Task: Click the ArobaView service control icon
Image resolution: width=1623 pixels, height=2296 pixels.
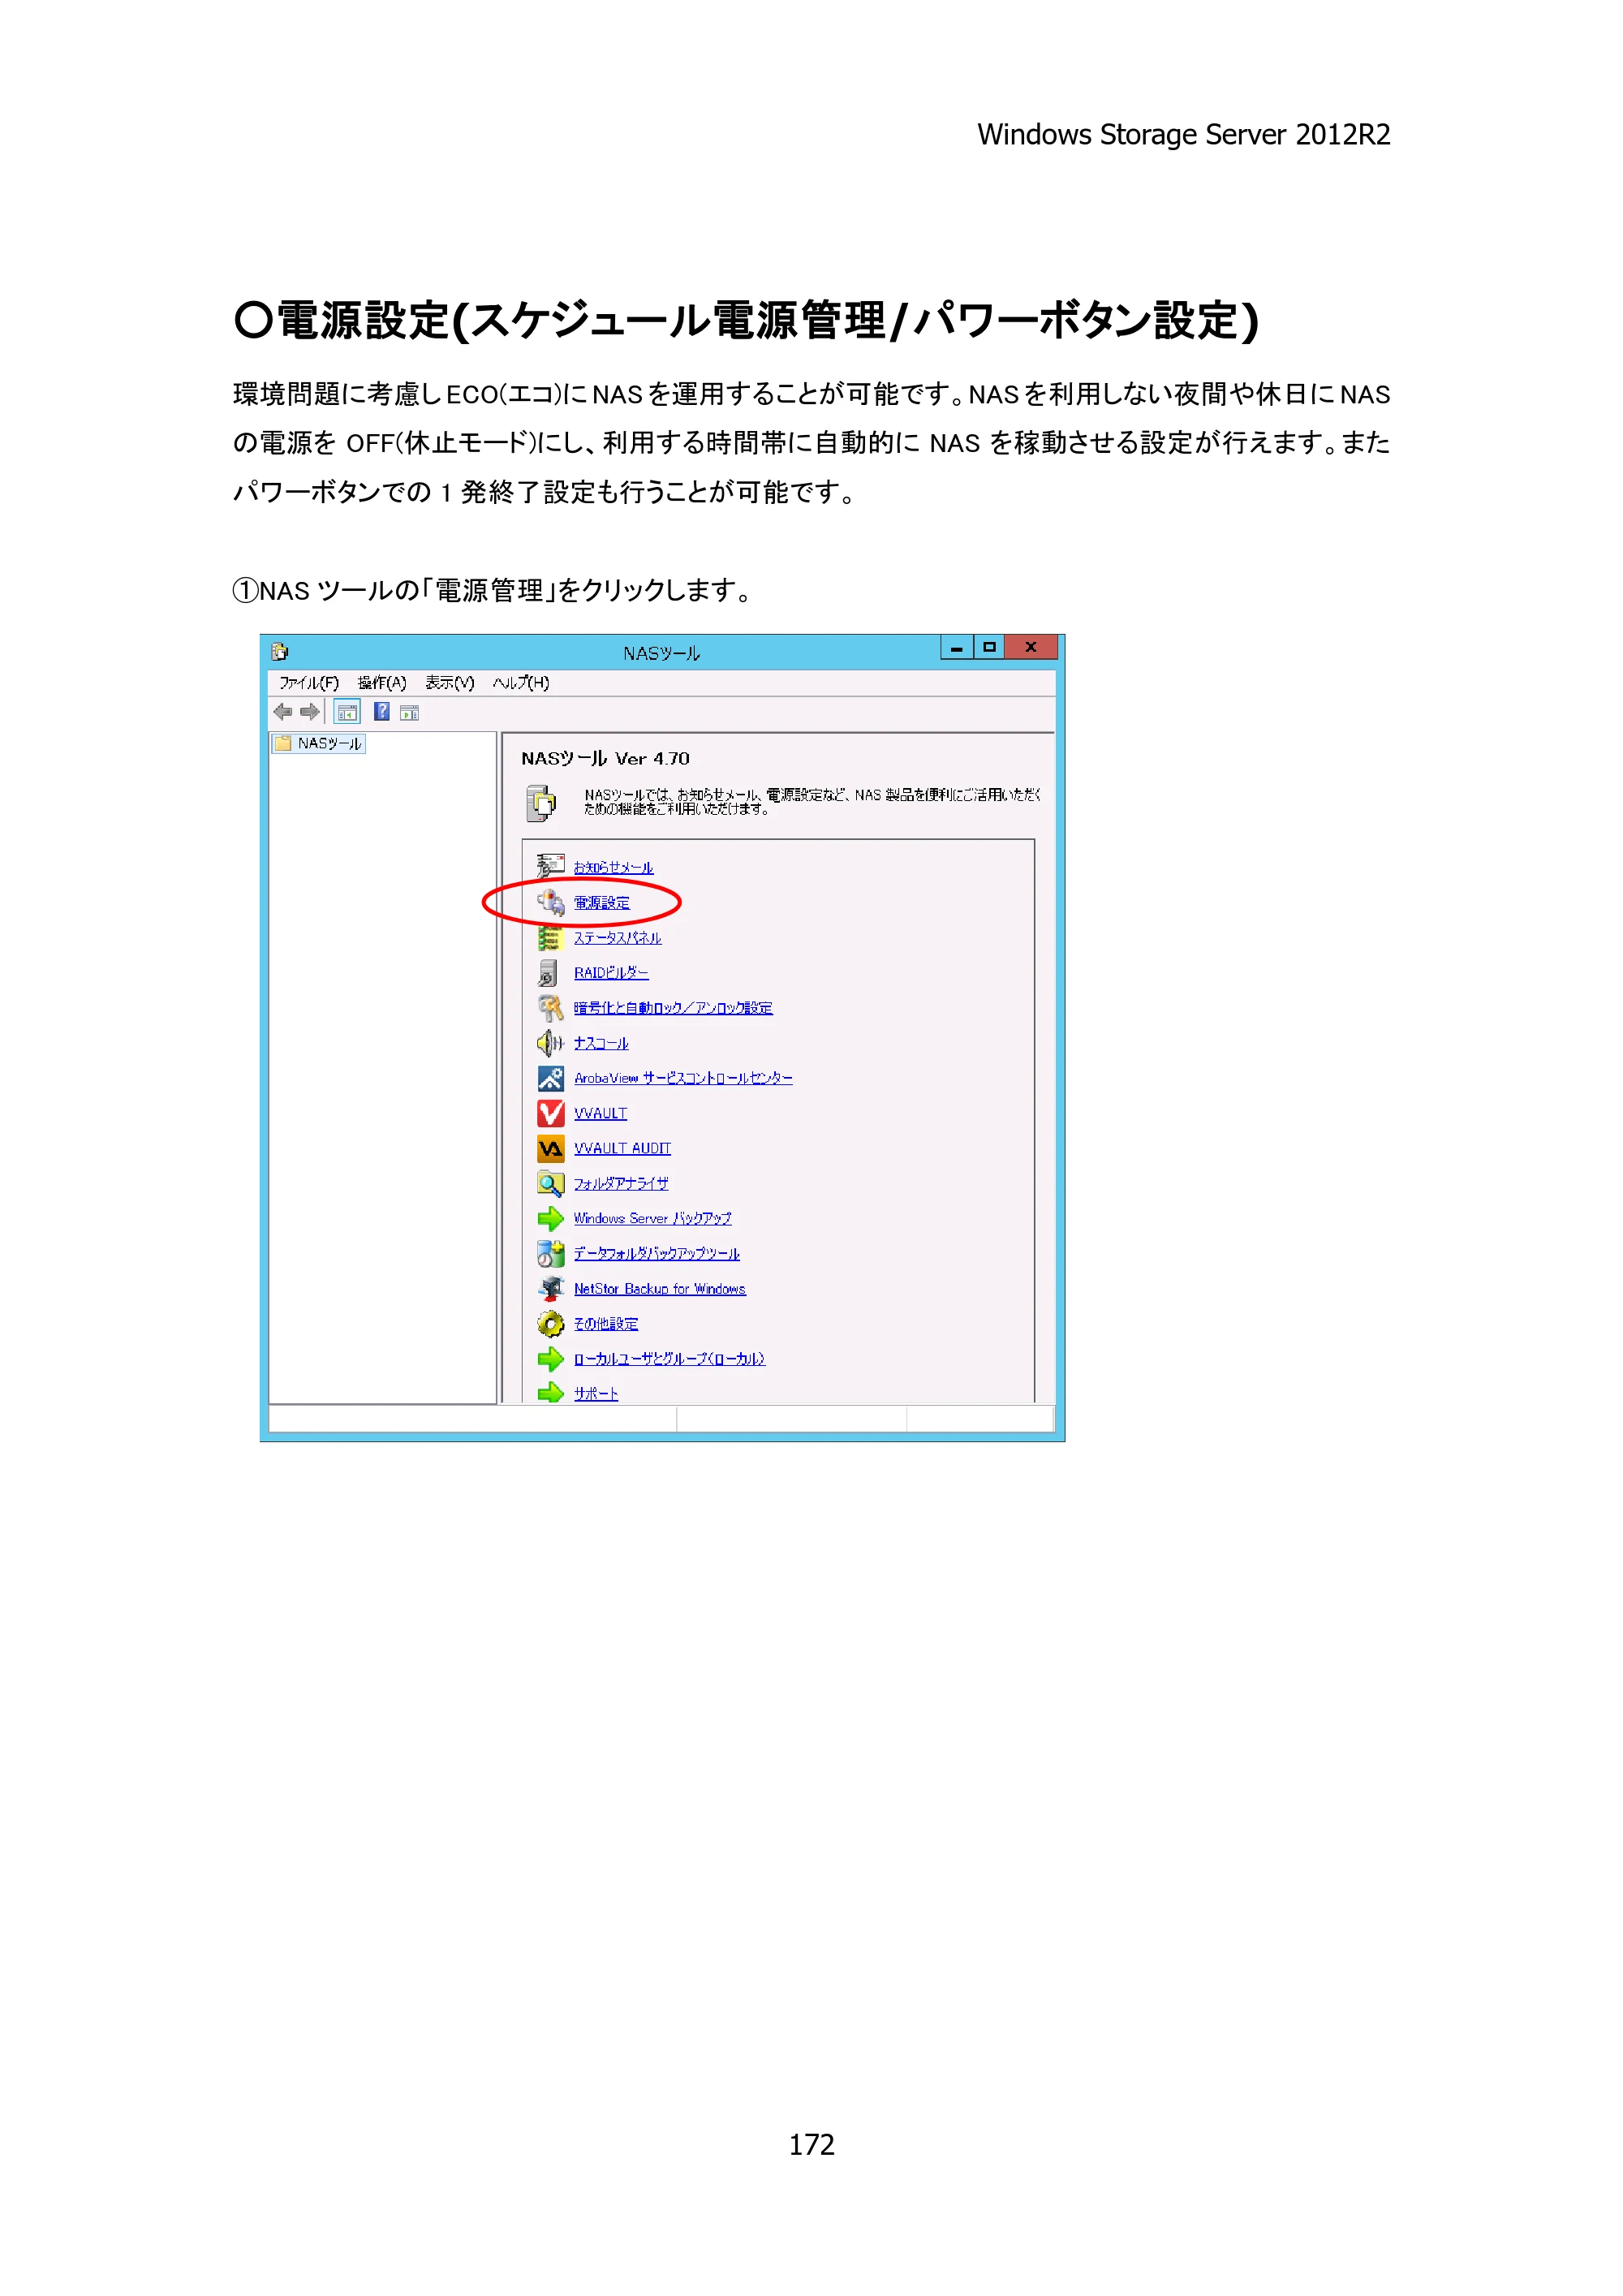Action: pyautogui.click(x=550, y=1078)
